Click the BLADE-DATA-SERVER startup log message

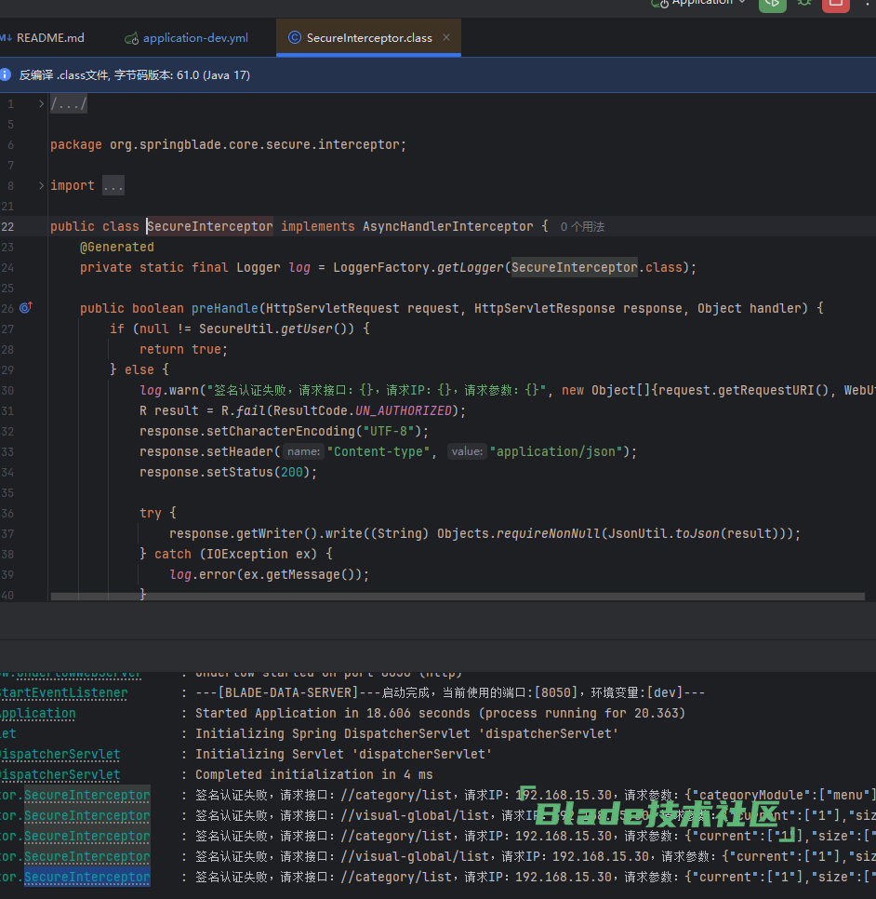click(x=450, y=692)
